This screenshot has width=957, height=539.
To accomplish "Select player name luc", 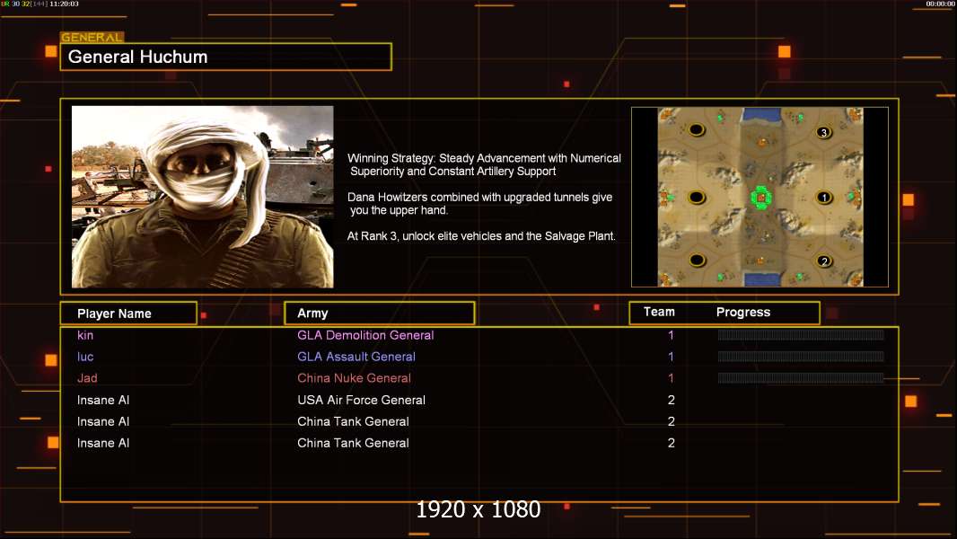I will 84,357.
